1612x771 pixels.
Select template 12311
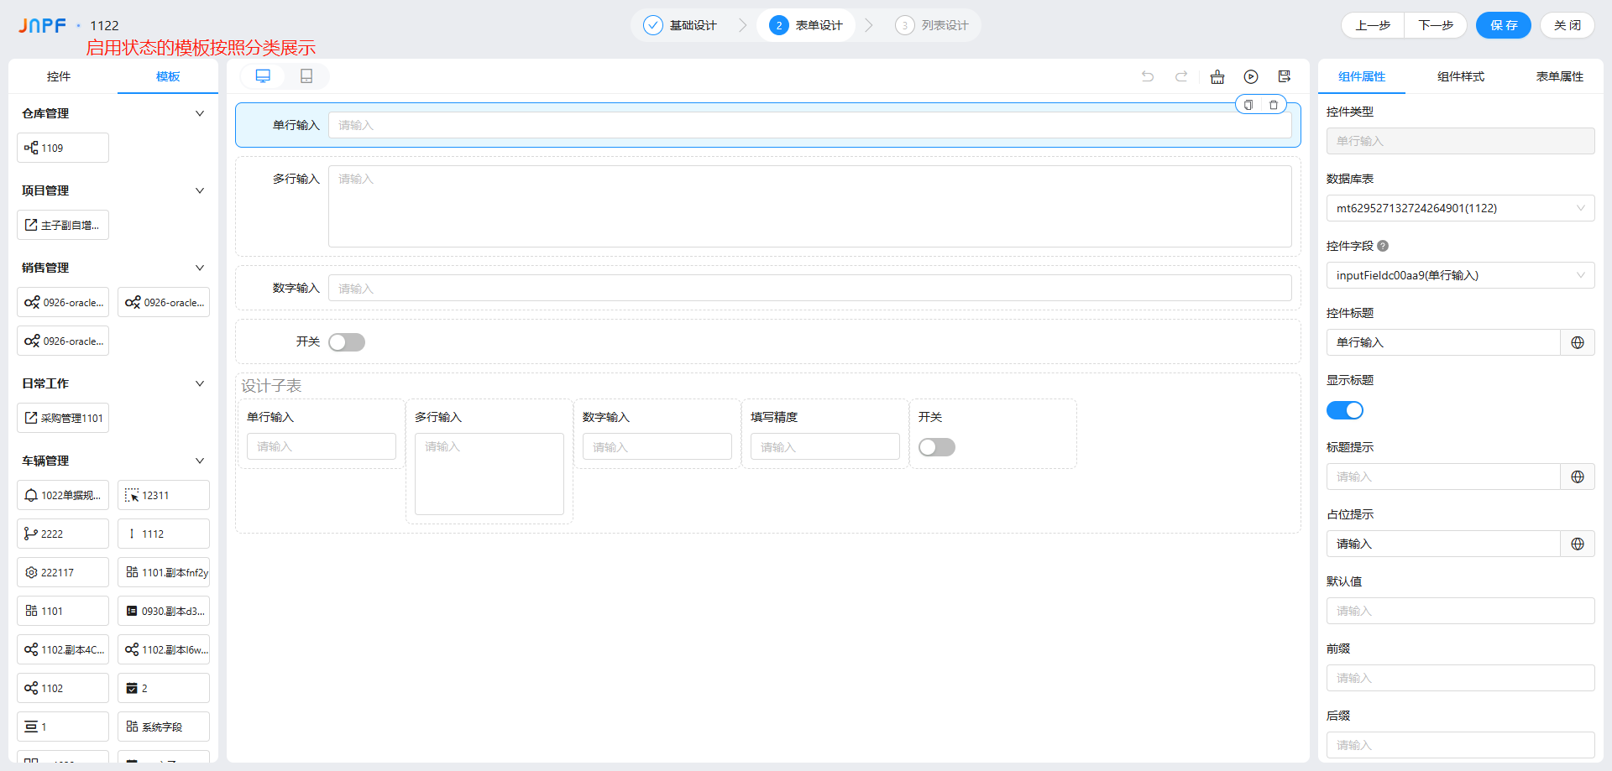click(x=164, y=495)
